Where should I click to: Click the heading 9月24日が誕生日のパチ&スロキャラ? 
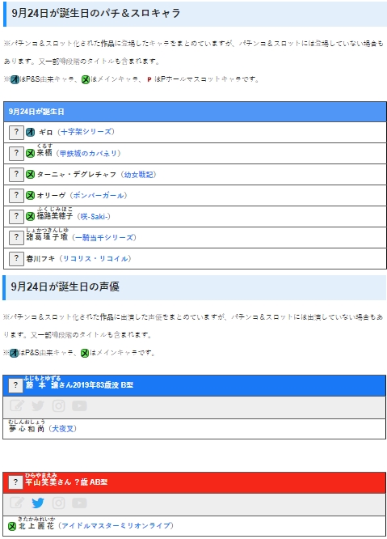[95, 13]
